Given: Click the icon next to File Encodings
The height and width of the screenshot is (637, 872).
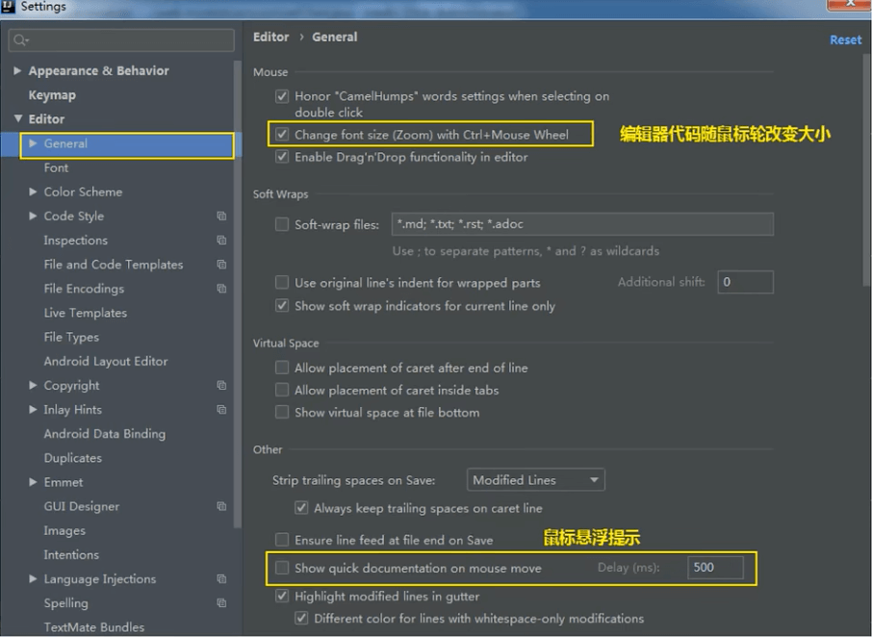Looking at the screenshot, I should tap(221, 289).
